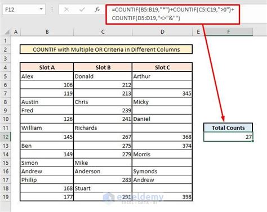Click the Total Counts header cell
Screen dimensions: 267x212
228,128
